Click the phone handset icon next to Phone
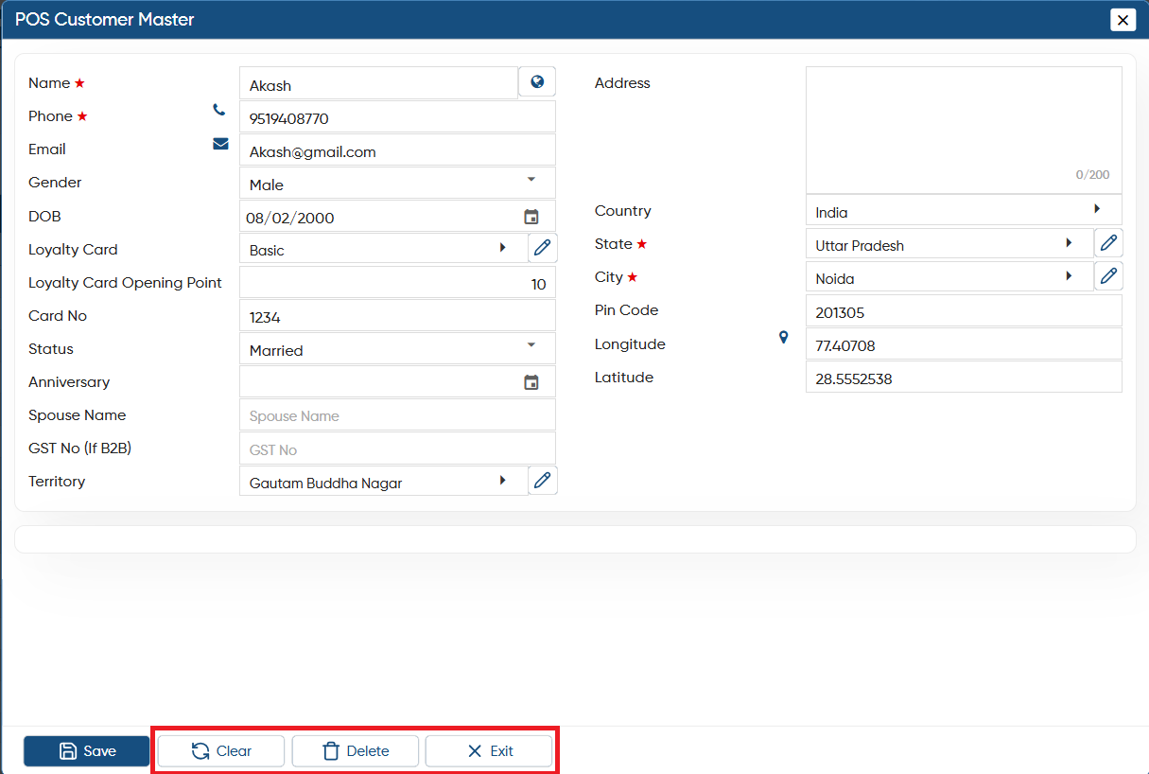Viewport: 1149px width, 774px height. [x=219, y=110]
